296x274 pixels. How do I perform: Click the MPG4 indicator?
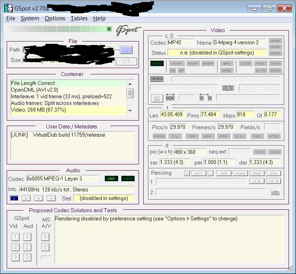[x=276, y=47]
